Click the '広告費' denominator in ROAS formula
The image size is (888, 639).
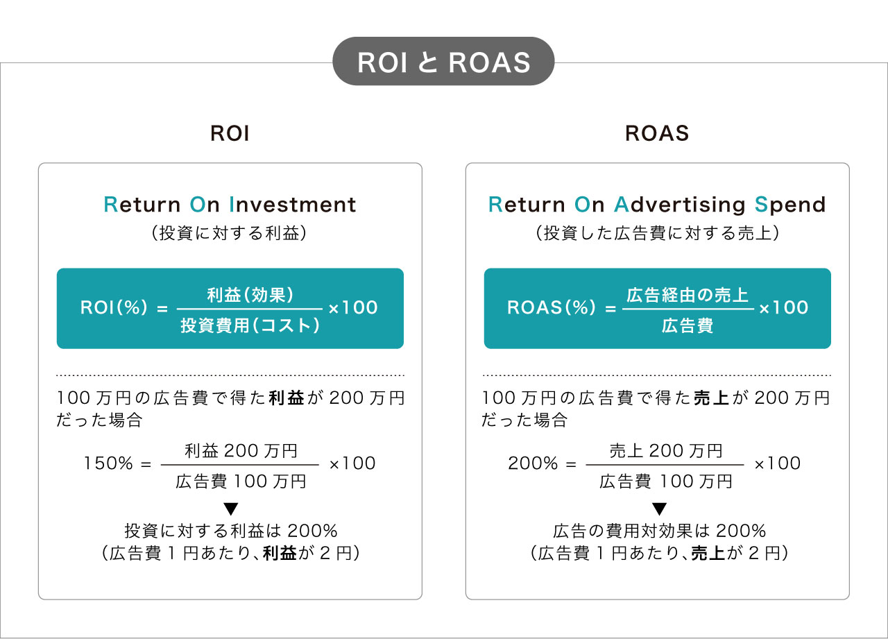tap(688, 325)
